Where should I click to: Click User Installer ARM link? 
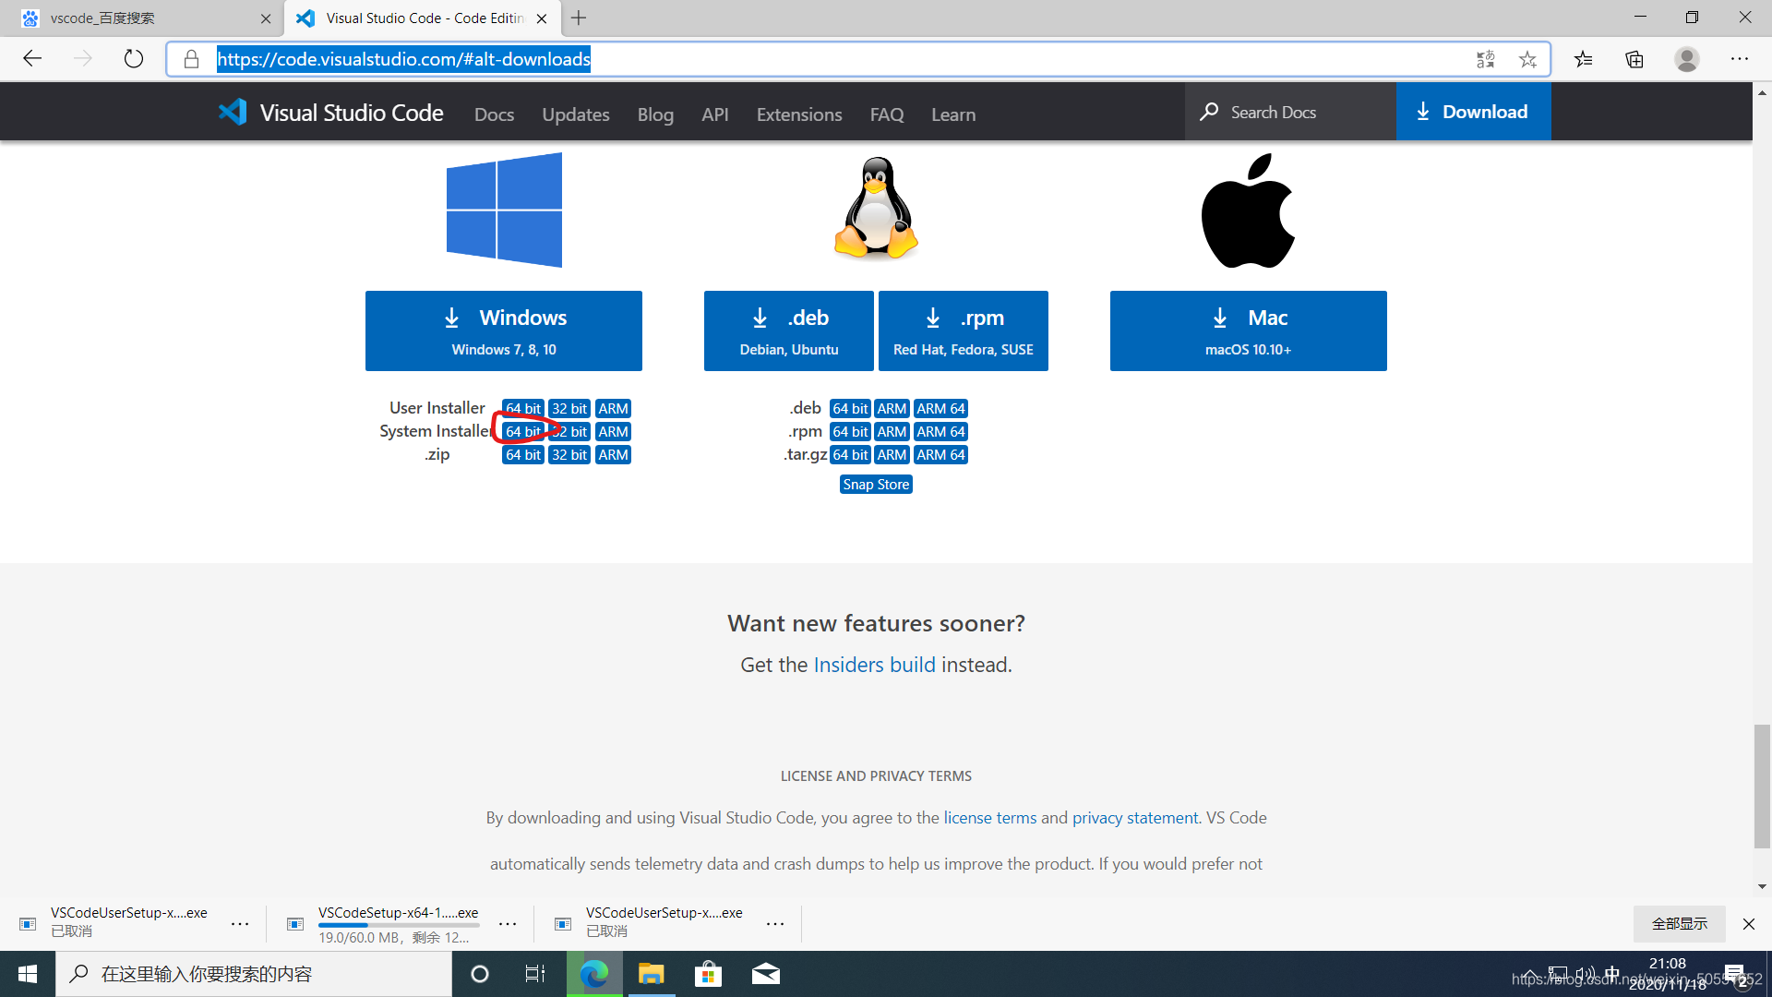[613, 408]
